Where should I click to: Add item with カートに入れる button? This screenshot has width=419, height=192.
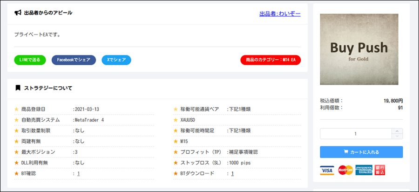click(x=361, y=152)
